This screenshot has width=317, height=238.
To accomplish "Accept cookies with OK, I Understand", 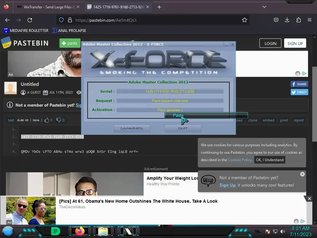I will click(x=270, y=160).
